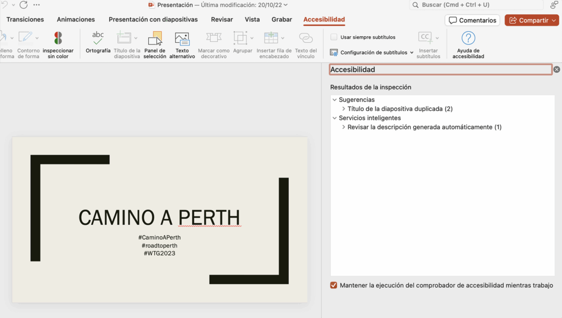
Task: Open Ayuda de accesibilidad
Action: click(x=468, y=44)
